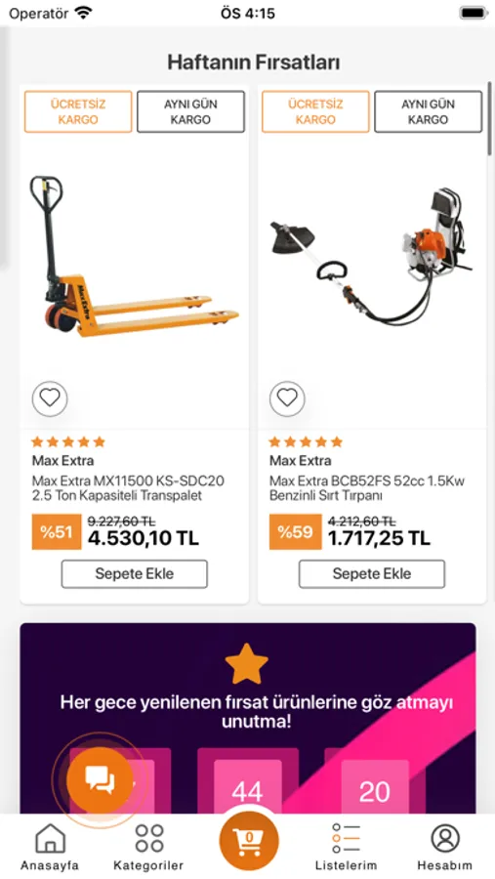Viewport: 495px width, 879px height.
Task: Favorite the Max Extra transpalet with heart icon
Action: pyautogui.click(x=50, y=398)
